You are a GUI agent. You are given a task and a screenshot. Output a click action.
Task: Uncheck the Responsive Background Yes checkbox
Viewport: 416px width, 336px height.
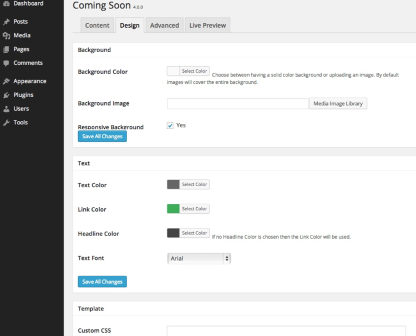[170, 126]
